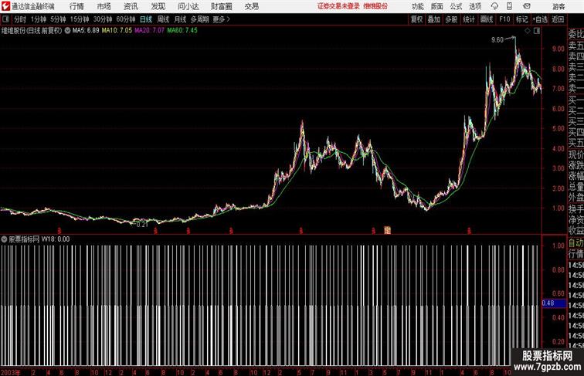Open the 公式 menu
The width and height of the screenshot is (584, 376).
pyautogui.click(x=456, y=6)
